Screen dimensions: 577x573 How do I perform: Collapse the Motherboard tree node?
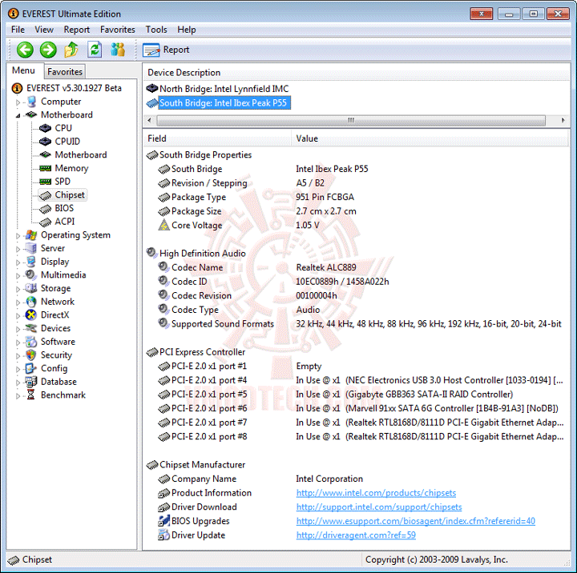(18, 115)
